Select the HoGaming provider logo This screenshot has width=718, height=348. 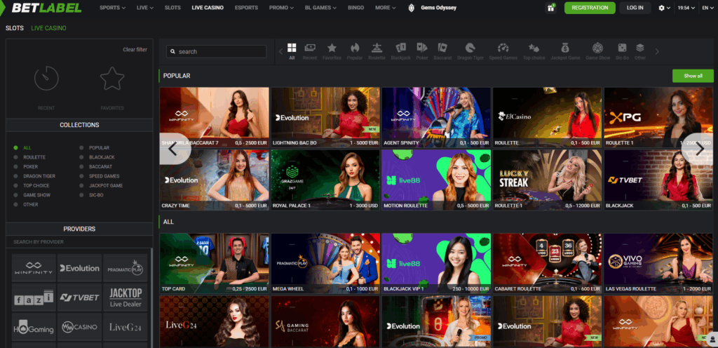(34, 327)
